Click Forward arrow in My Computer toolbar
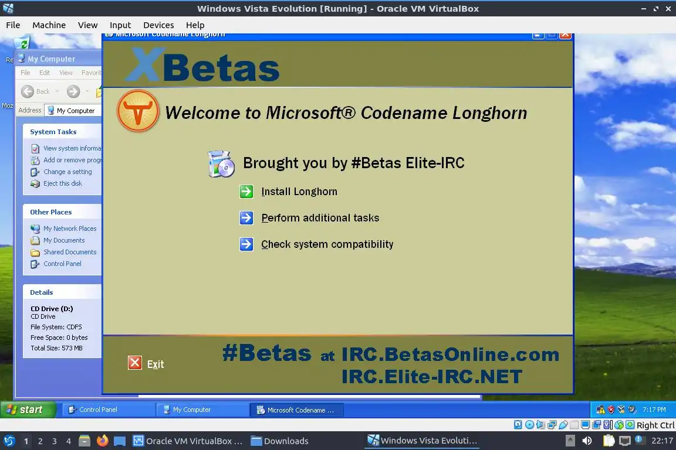 73,91
